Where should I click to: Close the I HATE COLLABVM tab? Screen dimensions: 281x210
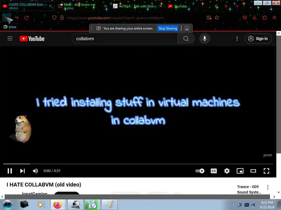click(50, 6)
